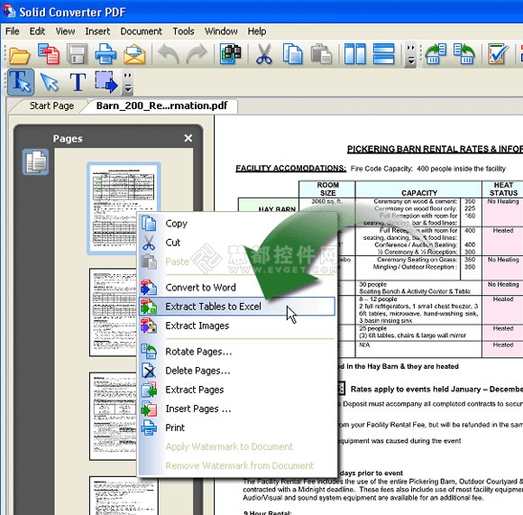The height and width of the screenshot is (515, 523).
Task: Expand the main toolbar overflow chevron
Action: tap(411, 55)
